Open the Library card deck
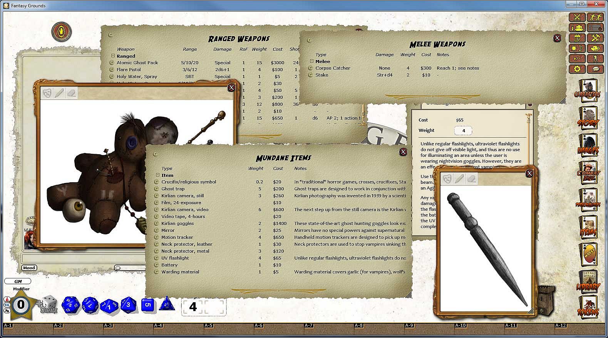 click(588, 281)
